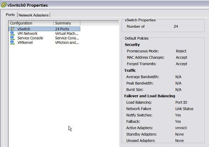Viewport: 209px width, 147px height.
Task: Click the None value for Standby Adapters
Action: tap(179, 134)
